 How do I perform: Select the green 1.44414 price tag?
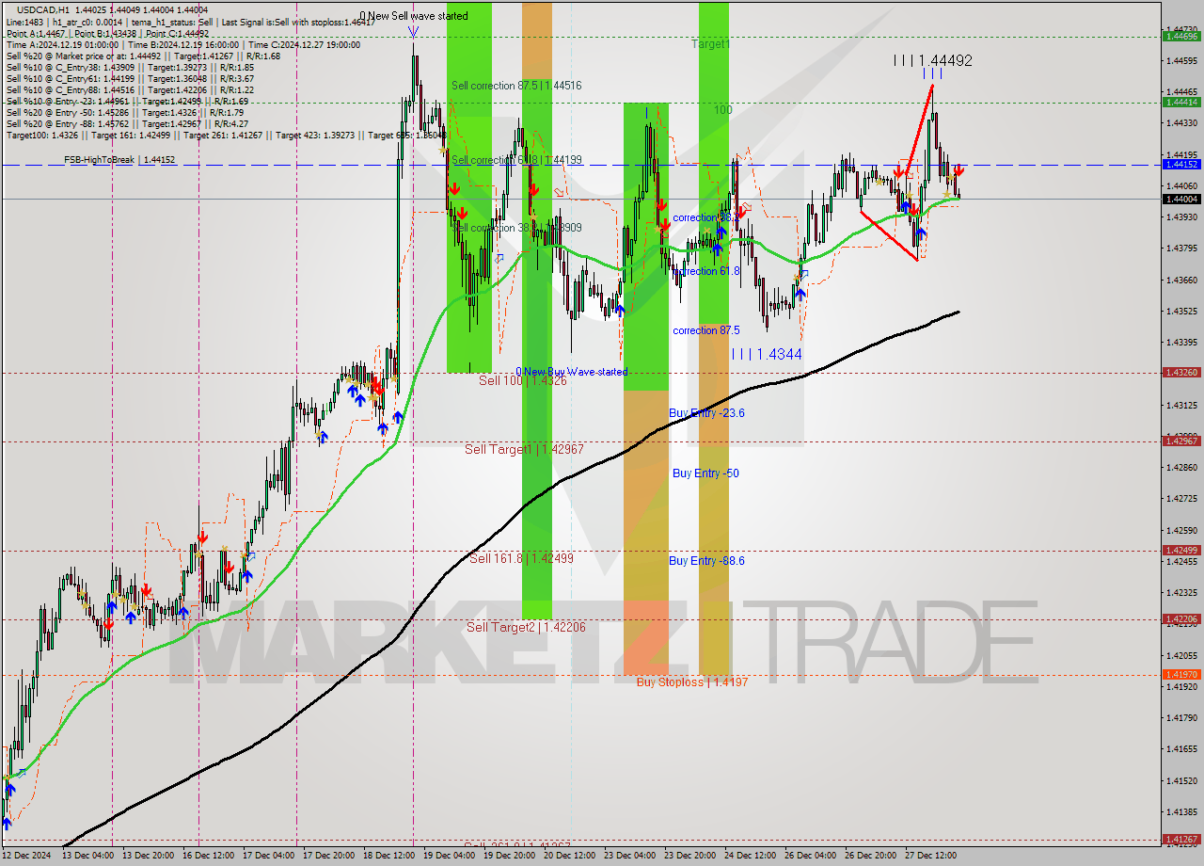coord(1180,102)
